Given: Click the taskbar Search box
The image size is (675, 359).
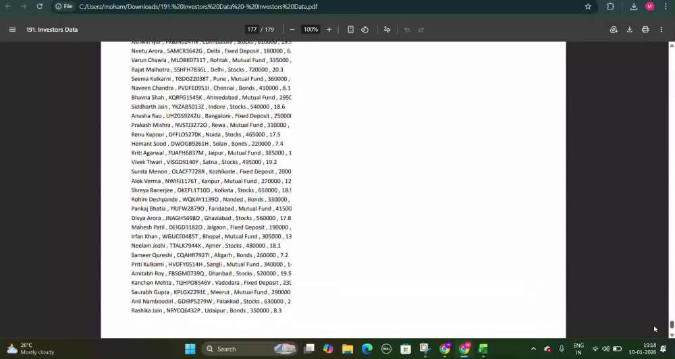Looking at the screenshot, I should pos(250,349).
